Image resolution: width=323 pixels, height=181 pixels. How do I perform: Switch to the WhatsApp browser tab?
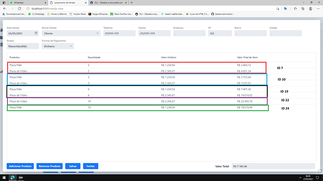(x=28, y=3)
